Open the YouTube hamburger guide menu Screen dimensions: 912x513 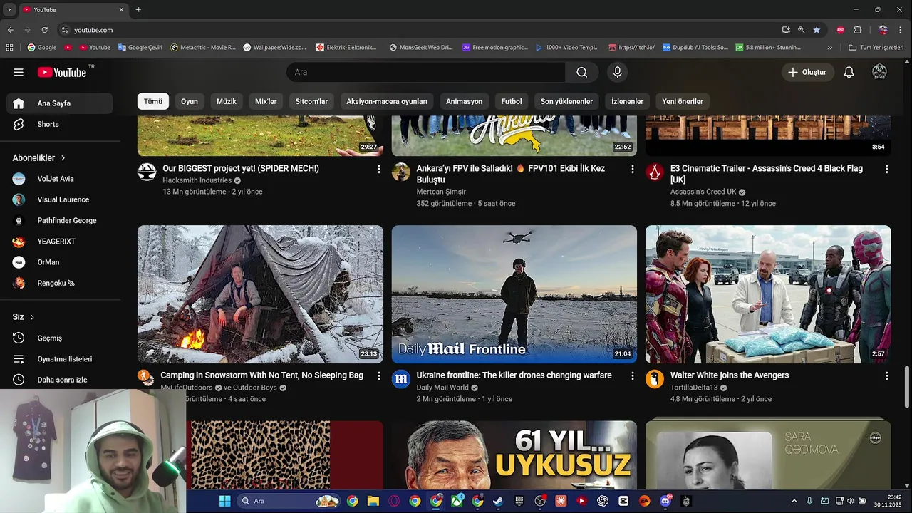pos(19,72)
